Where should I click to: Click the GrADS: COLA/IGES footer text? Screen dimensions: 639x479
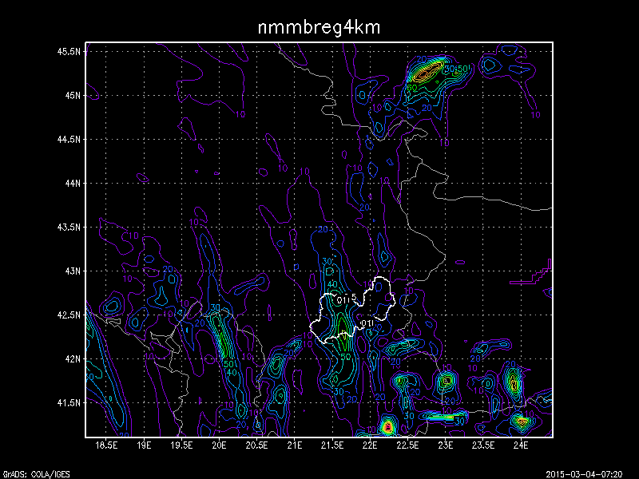(36, 474)
